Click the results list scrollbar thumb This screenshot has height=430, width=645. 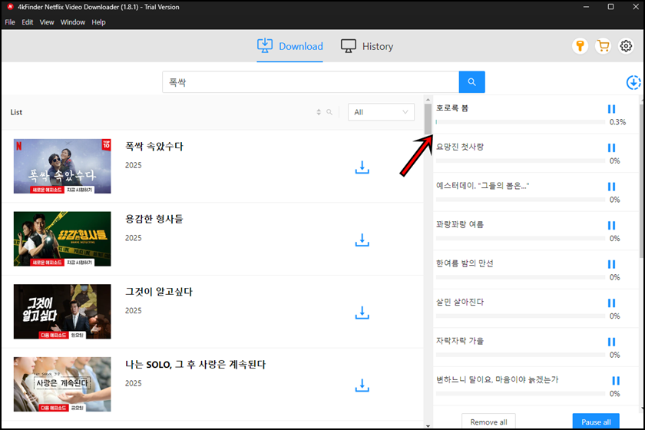click(428, 119)
